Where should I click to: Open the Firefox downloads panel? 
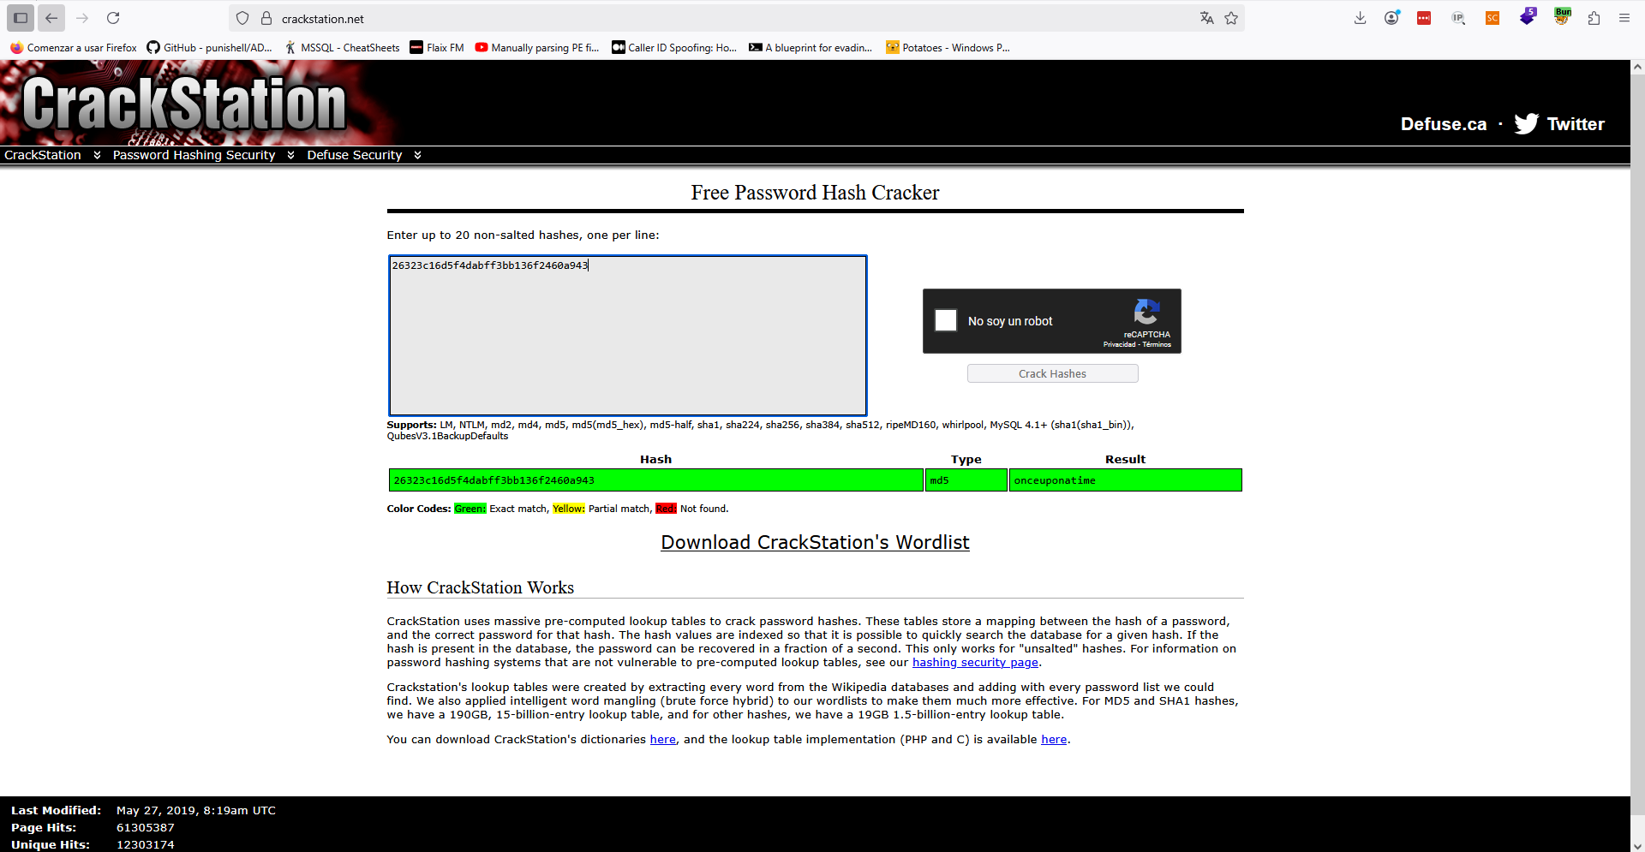1360,18
